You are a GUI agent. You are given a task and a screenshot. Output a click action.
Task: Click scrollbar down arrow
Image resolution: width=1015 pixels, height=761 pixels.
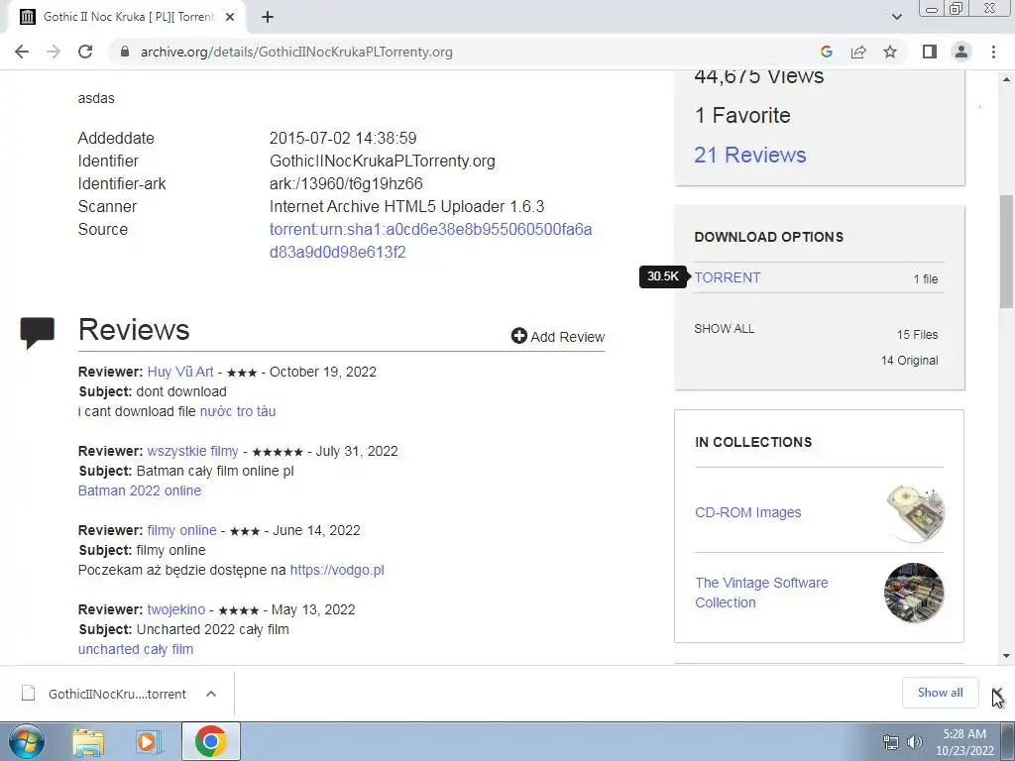pyautogui.click(x=1006, y=656)
